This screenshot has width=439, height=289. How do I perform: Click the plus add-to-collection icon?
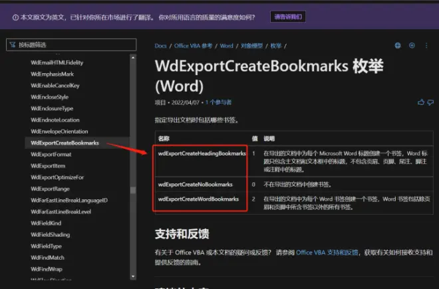coord(412,45)
